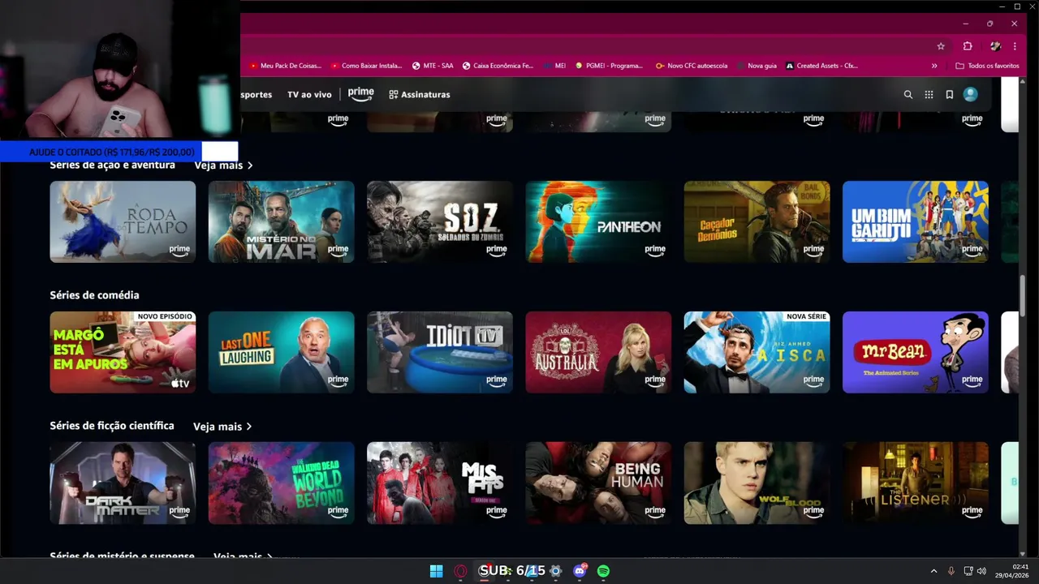Select TV ao vivo menu item
1039x584 pixels.
coord(309,95)
